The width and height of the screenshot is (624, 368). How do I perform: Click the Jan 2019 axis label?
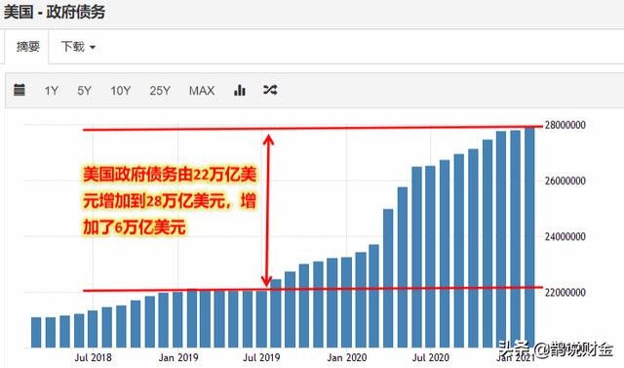tap(178, 357)
